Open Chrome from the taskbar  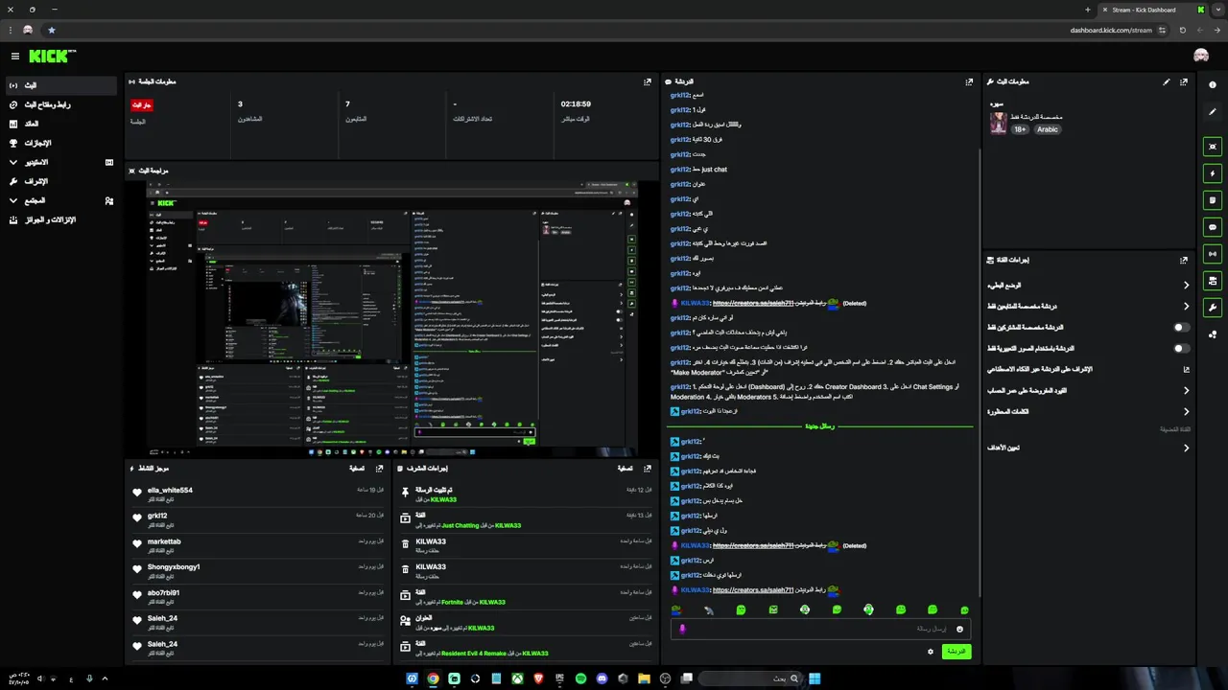433,678
